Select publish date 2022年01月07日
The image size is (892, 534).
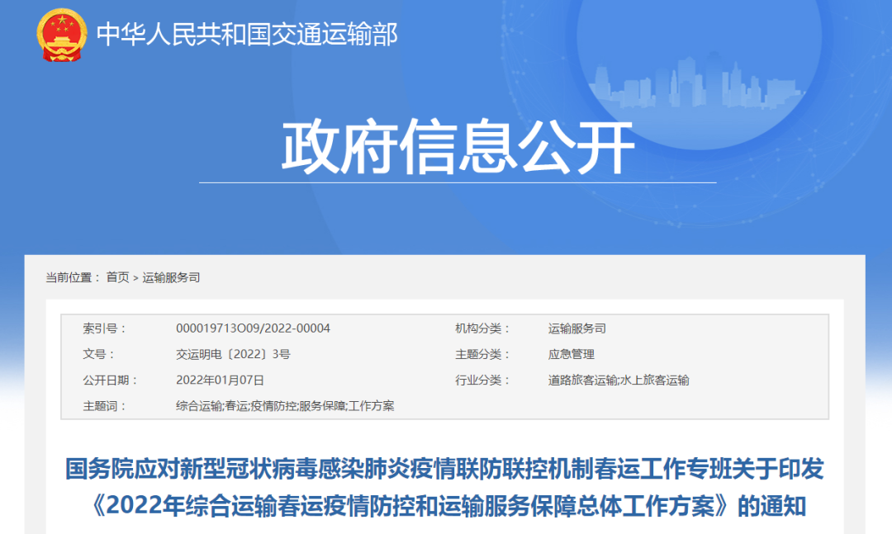tap(221, 380)
